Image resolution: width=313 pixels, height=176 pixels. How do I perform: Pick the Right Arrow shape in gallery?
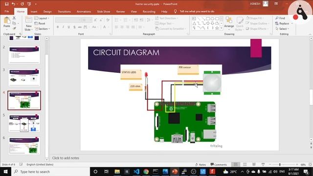[208, 23]
